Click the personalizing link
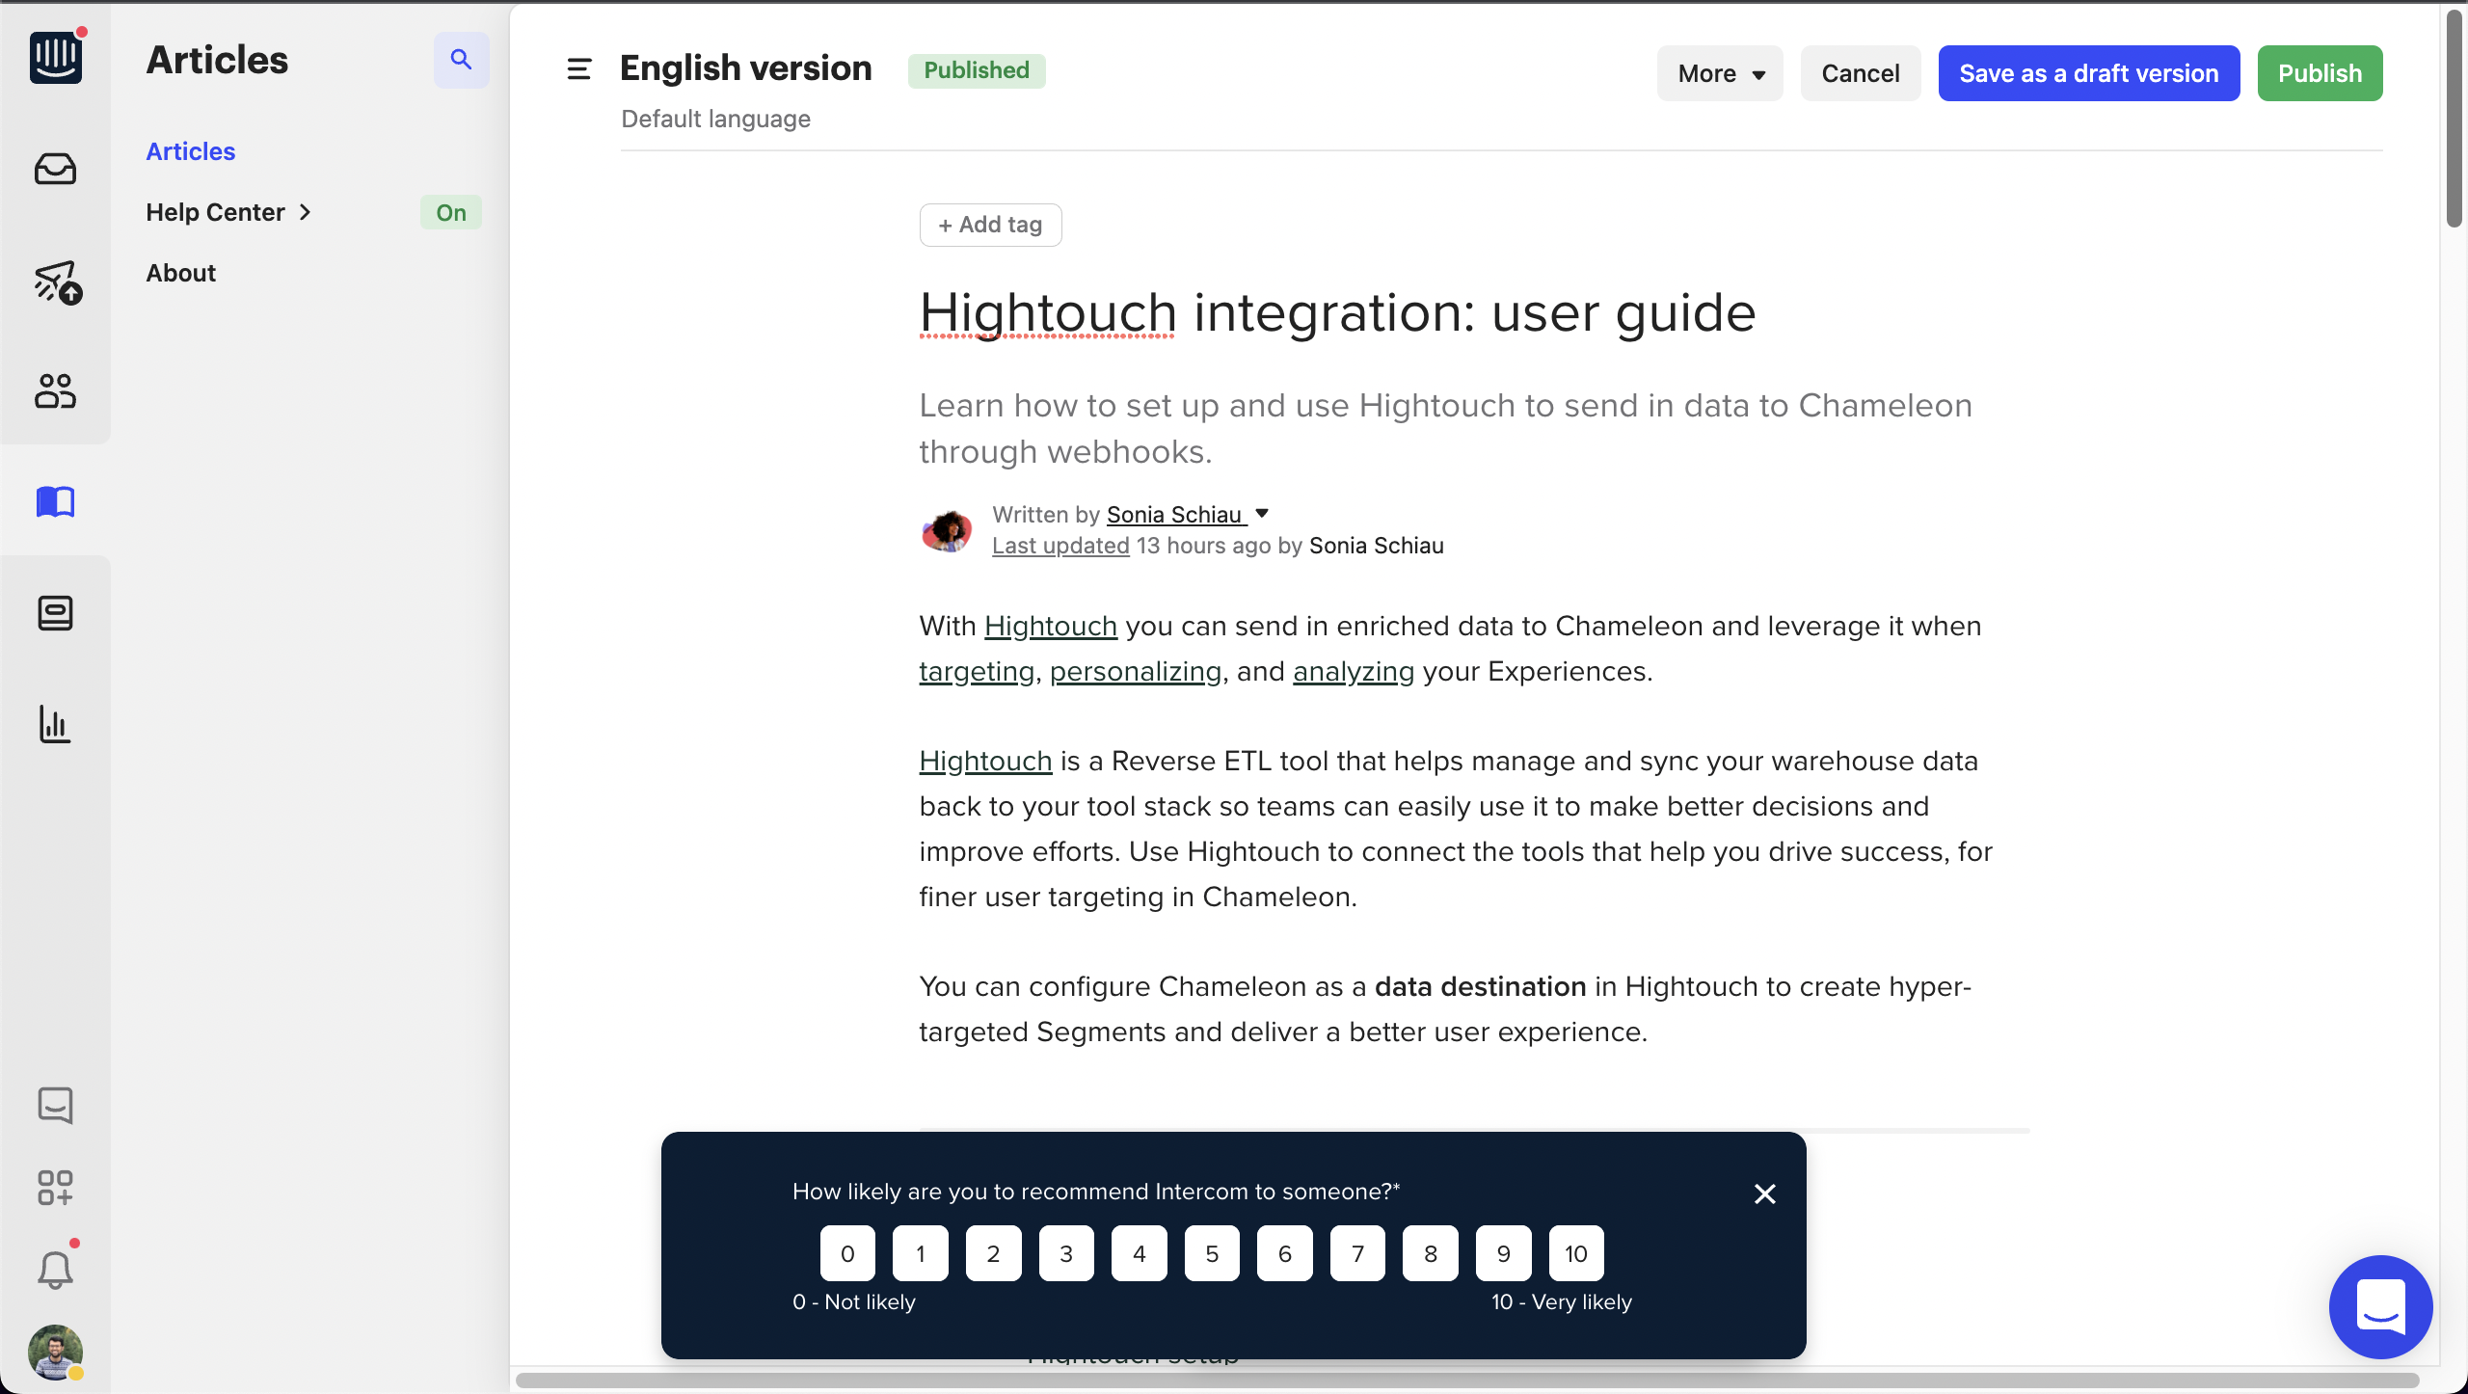 [1135, 672]
